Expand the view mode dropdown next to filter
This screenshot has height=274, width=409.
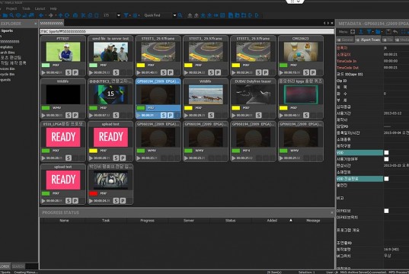coord(139,15)
